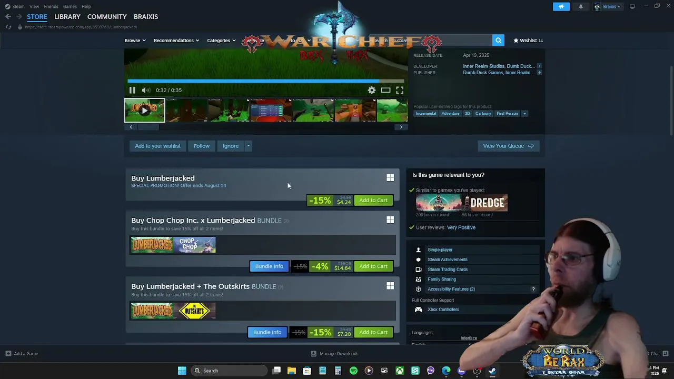Image resolution: width=674 pixels, height=379 pixels.
Task: Open Steam announcements megaphone
Action: pos(561,6)
